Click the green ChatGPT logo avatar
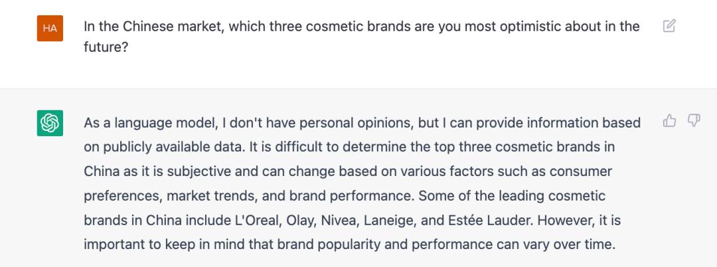Screen dimensions: 717x267 pyautogui.click(x=50, y=123)
